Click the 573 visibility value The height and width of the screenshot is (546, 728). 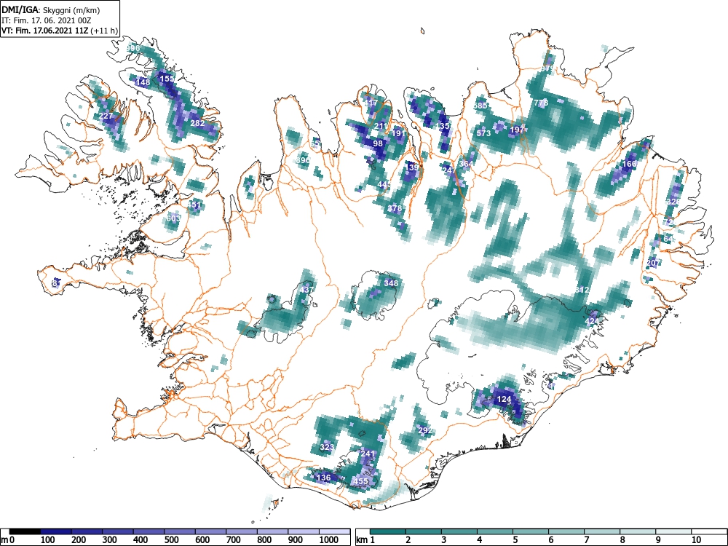pos(483,134)
